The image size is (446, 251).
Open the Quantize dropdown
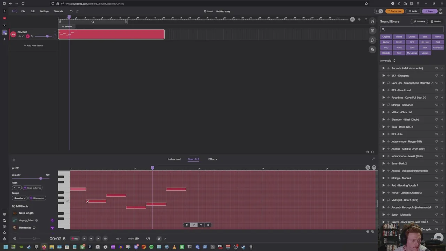pyautogui.click(x=20, y=198)
